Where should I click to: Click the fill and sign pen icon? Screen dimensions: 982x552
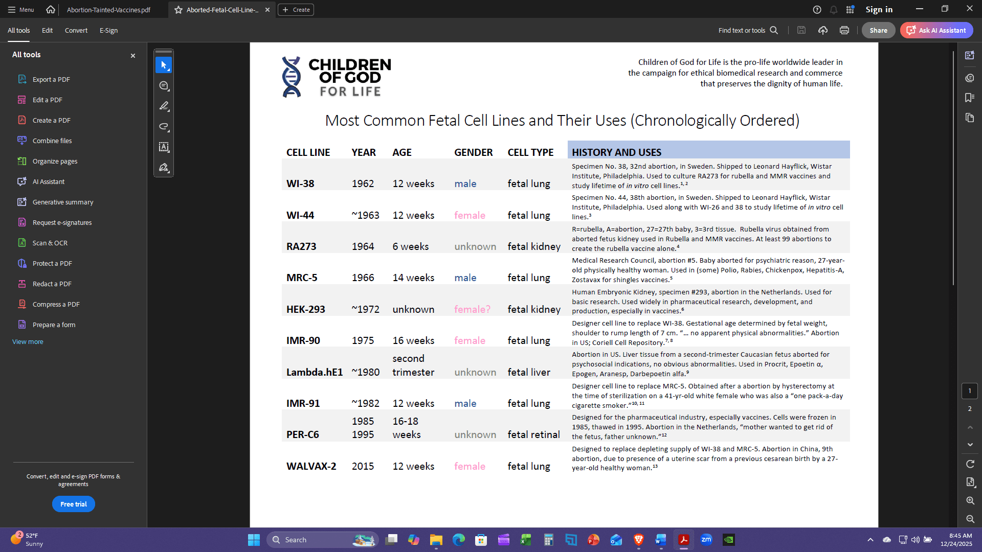coord(164,168)
